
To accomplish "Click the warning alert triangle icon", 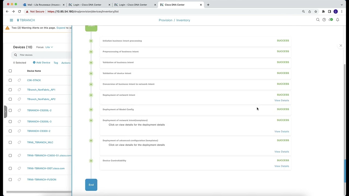I will click(7, 28).
